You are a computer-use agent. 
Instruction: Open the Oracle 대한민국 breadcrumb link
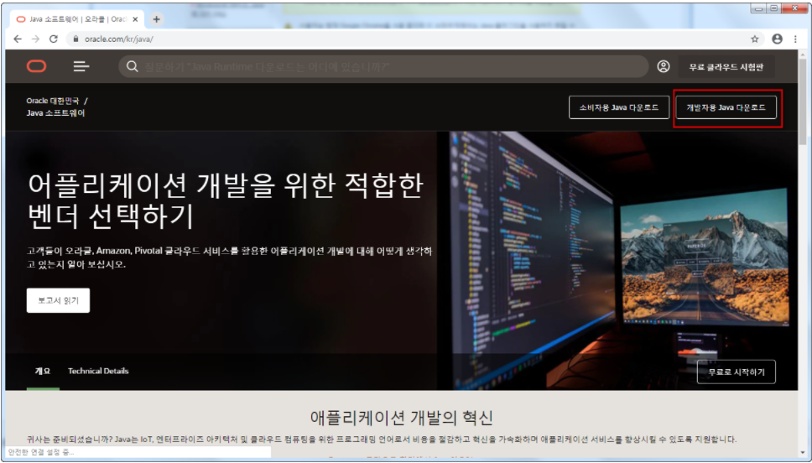(53, 101)
